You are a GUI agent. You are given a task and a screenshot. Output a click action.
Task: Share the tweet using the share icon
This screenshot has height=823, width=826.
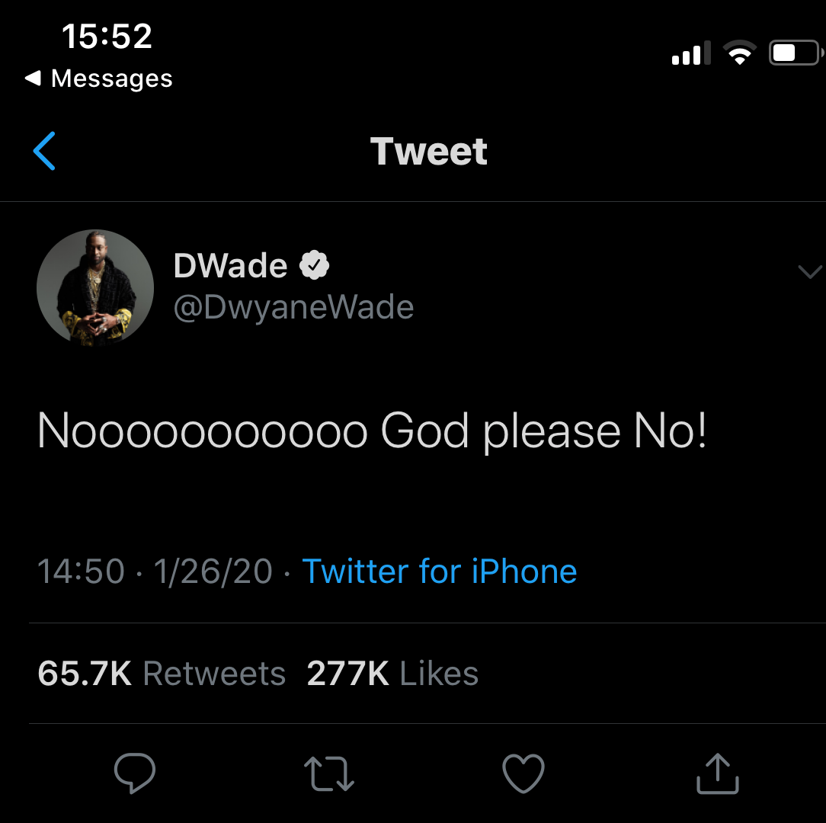[x=718, y=773]
